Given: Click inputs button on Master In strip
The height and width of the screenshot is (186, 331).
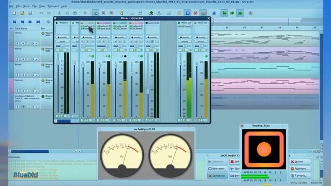Looking at the screenshot, I should click(62, 41).
